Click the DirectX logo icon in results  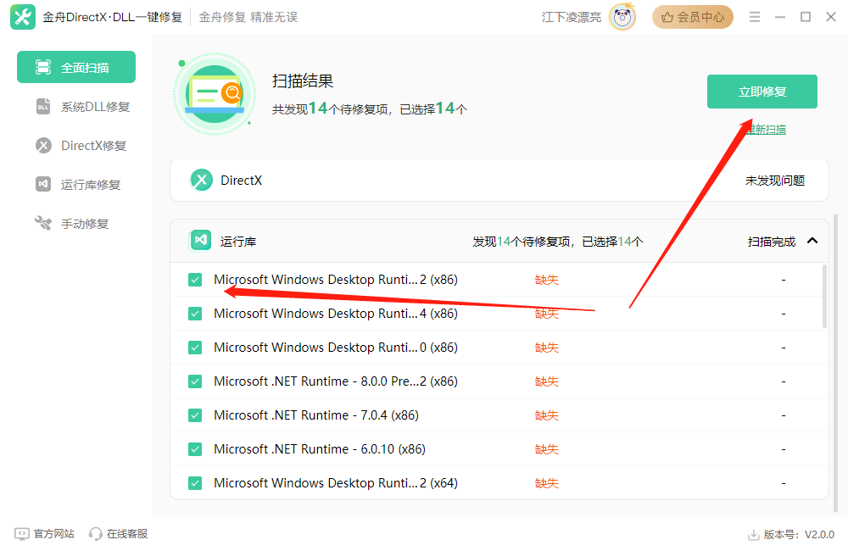(x=201, y=179)
